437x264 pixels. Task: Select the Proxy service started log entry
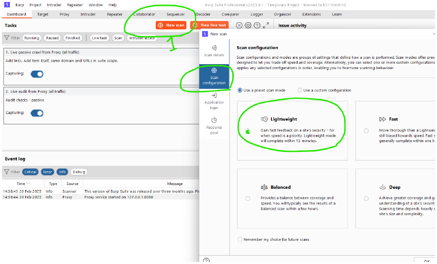click(x=101, y=197)
